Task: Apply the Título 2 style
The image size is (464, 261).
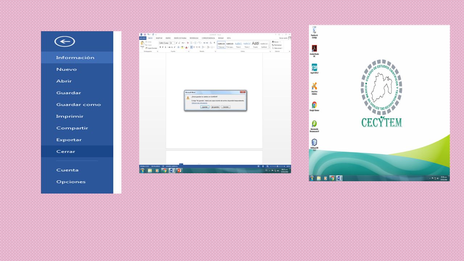Action: click(247, 45)
